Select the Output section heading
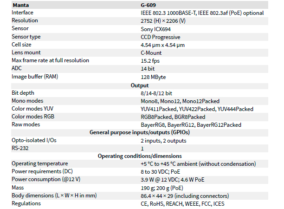The width and height of the screenshot is (284, 209). click(140, 85)
